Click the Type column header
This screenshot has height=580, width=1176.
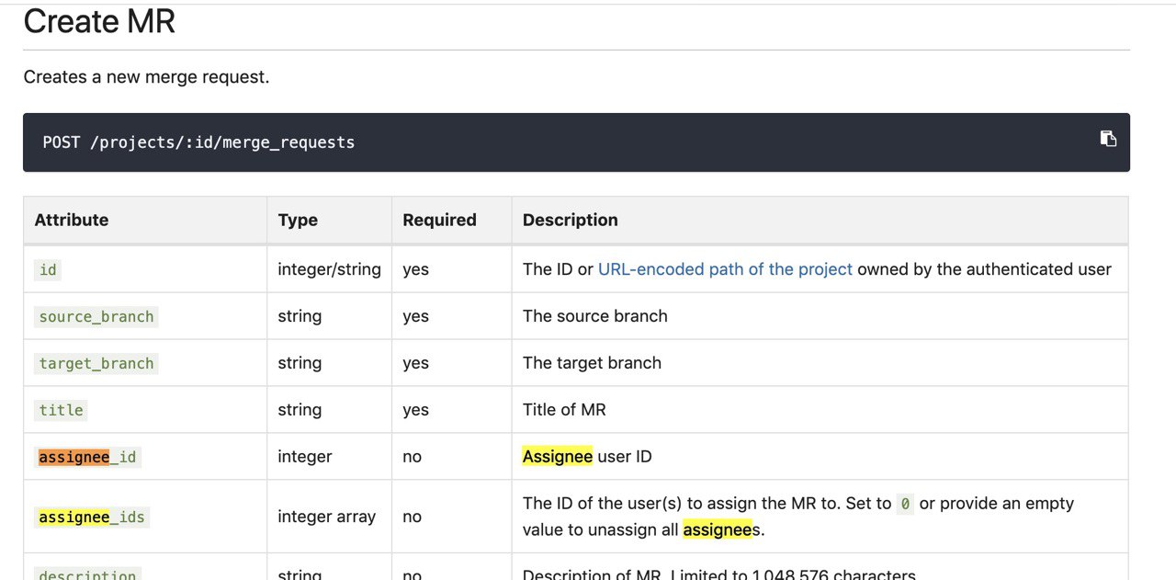298,220
